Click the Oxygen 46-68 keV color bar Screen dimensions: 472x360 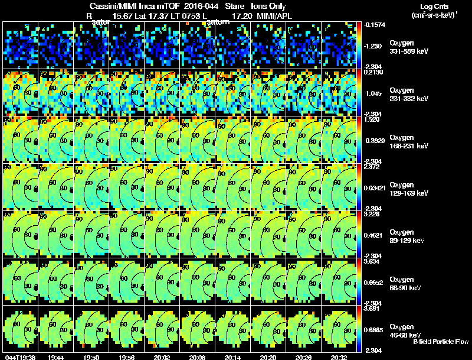[x=359, y=329]
